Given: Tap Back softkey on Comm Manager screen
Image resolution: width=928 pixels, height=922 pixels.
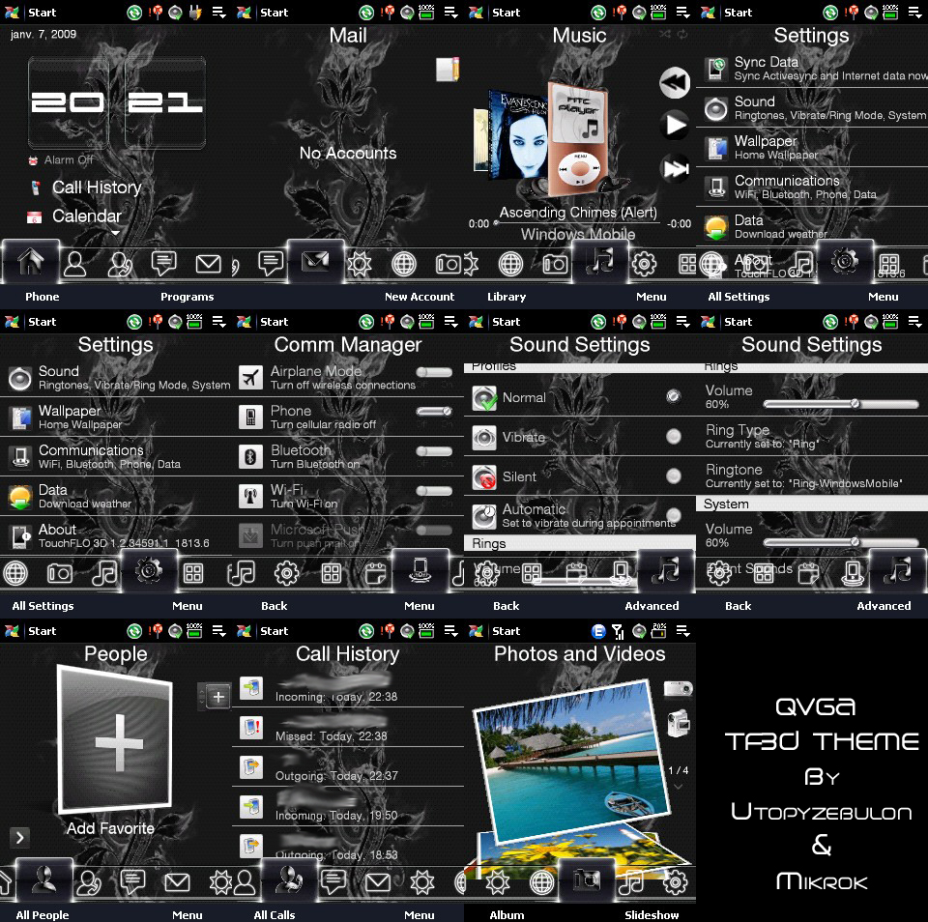Looking at the screenshot, I should 274,606.
